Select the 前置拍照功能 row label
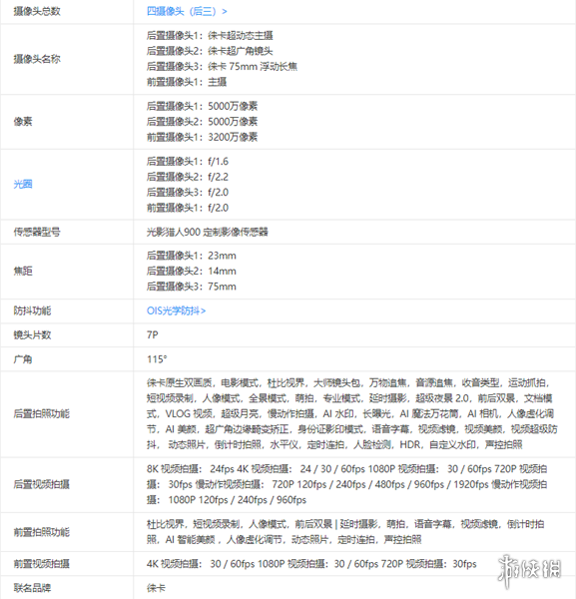This screenshot has width=576, height=599. (x=42, y=532)
